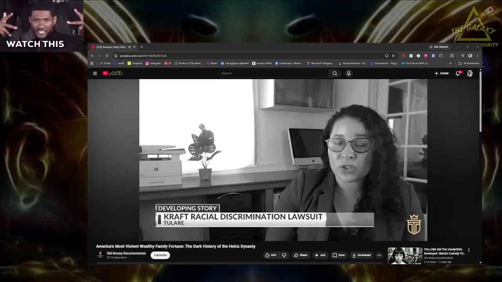Open the Snapchat bookmark
This screenshot has height=282, width=502.
[135, 63]
